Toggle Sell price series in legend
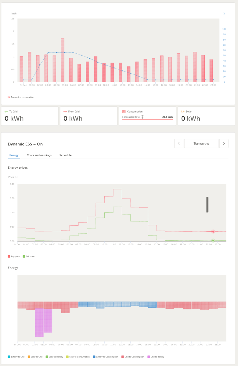The width and height of the screenshot is (238, 366). click(x=29, y=257)
